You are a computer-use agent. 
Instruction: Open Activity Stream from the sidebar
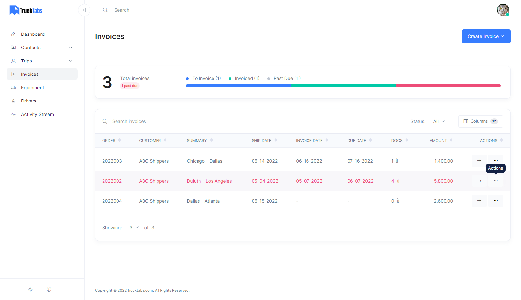(37, 114)
